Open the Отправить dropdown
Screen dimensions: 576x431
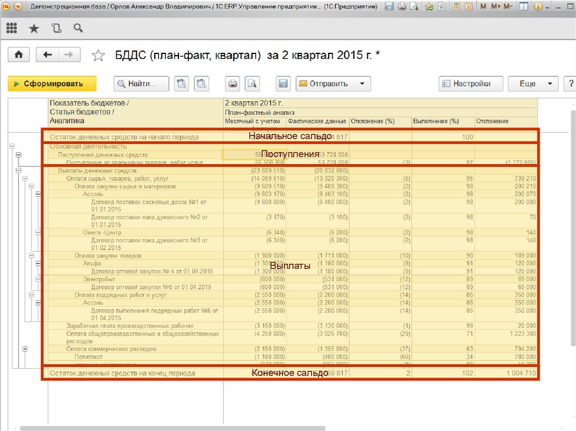coord(333,84)
